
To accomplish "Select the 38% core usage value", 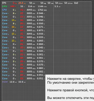I will [x=14, y=27].
